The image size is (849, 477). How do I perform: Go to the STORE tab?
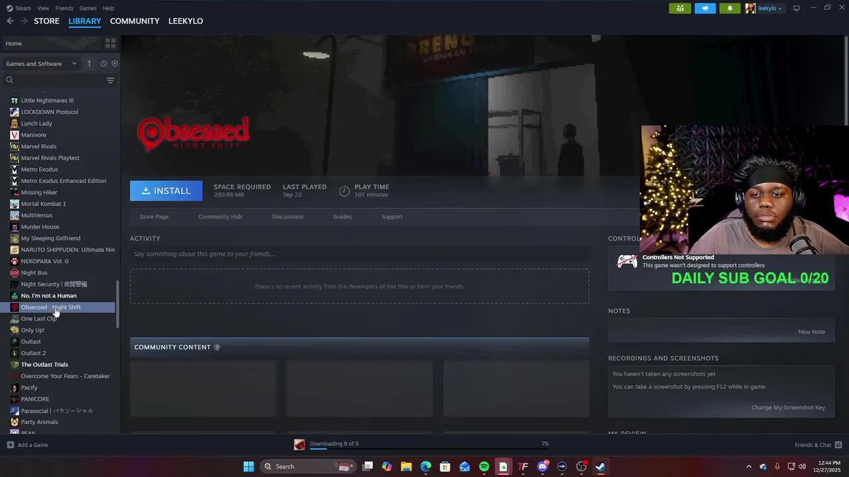tap(46, 21)
